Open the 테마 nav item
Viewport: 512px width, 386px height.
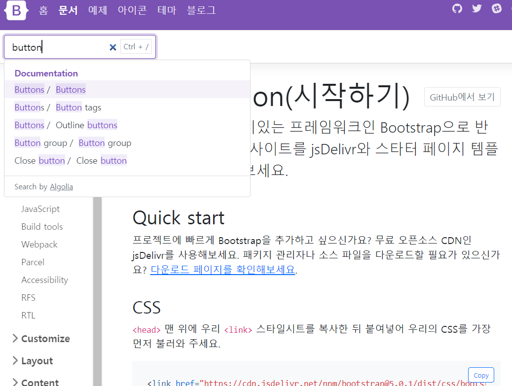tap(167, 10)
